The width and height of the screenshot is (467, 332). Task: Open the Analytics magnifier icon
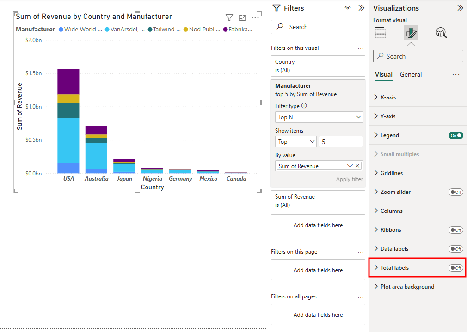coord(441,33)
